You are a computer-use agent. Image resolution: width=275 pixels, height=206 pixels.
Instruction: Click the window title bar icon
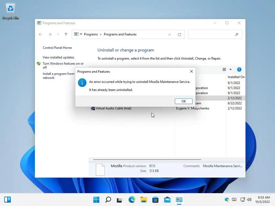39,23
